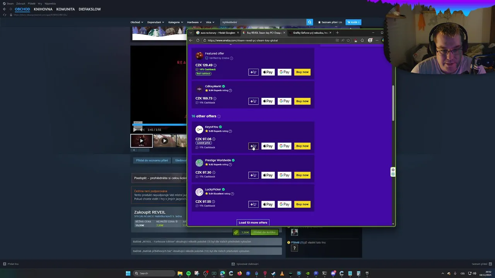
Task: Select 'Buy REVEIL Steam key' browser tab
Action: (x=264, y=33)
